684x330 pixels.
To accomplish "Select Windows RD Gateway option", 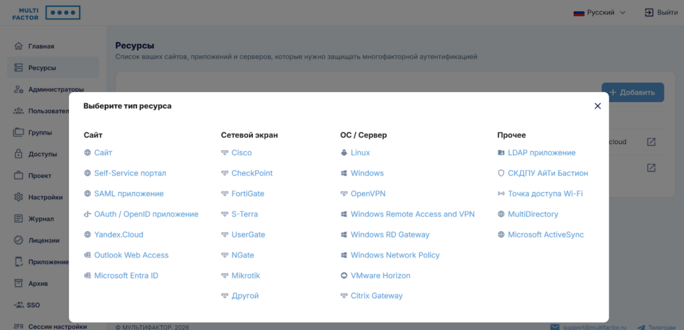I will tap(389, 235).
